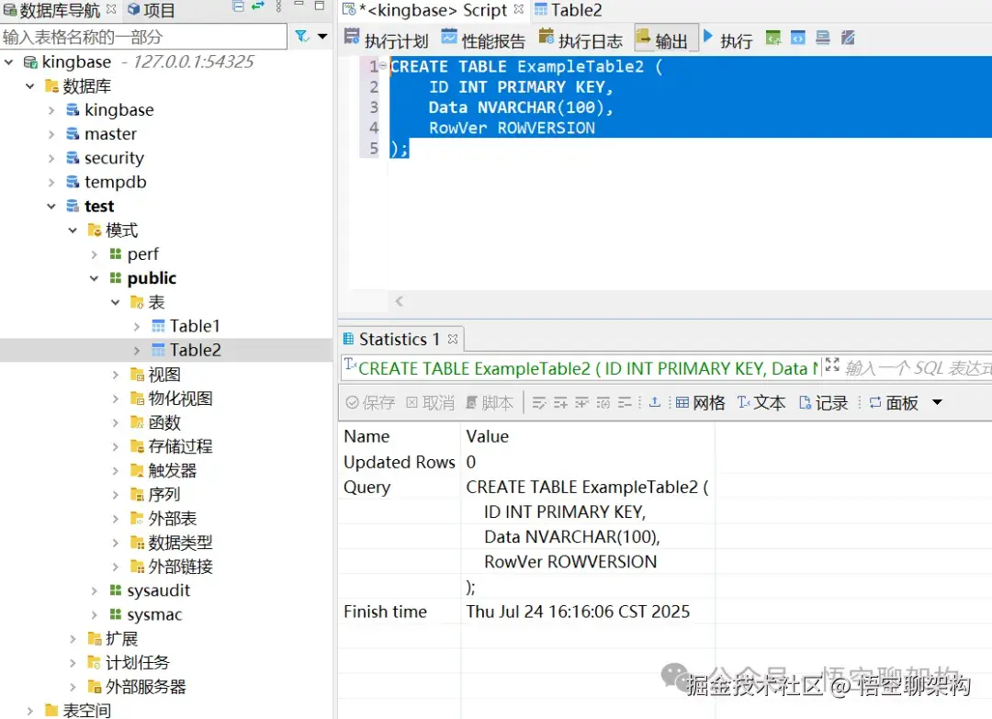Image resolution: width=992 pixels, height=719 pixels.
Task: Click the collapse-all icon in navigator header
Action: tap(239, 7)
